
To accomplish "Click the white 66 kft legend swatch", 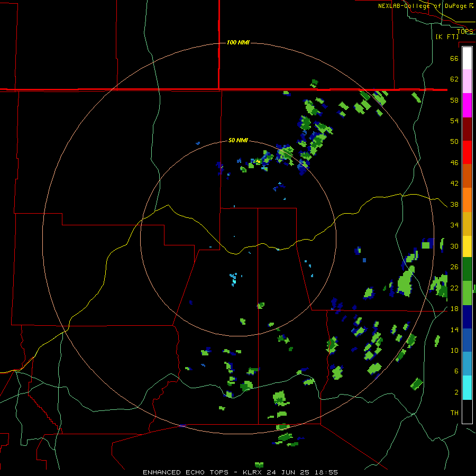I will coord(467,58).
